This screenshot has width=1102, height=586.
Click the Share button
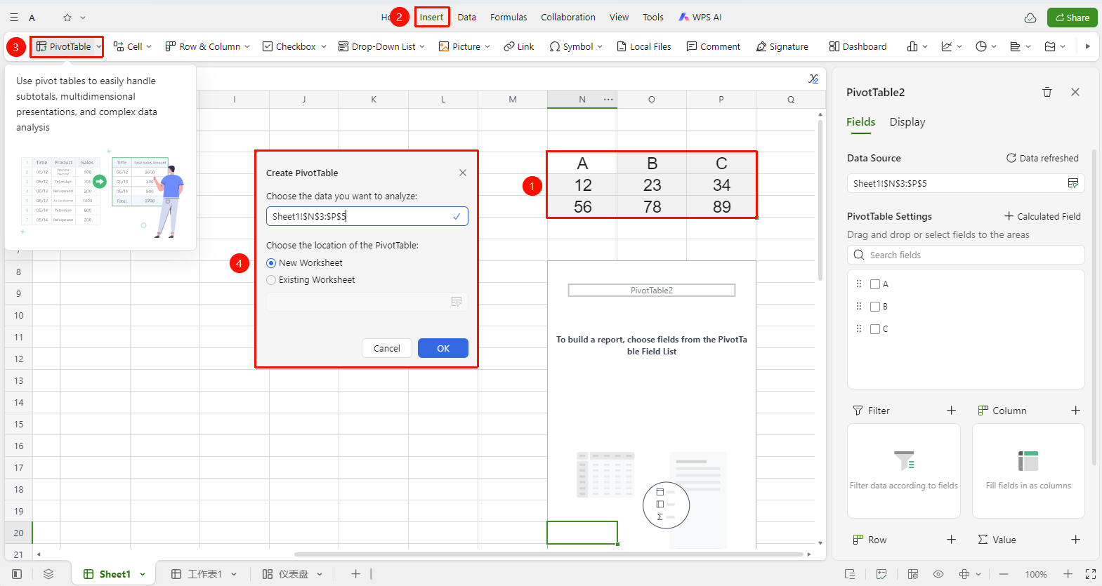coord(1072,18)
